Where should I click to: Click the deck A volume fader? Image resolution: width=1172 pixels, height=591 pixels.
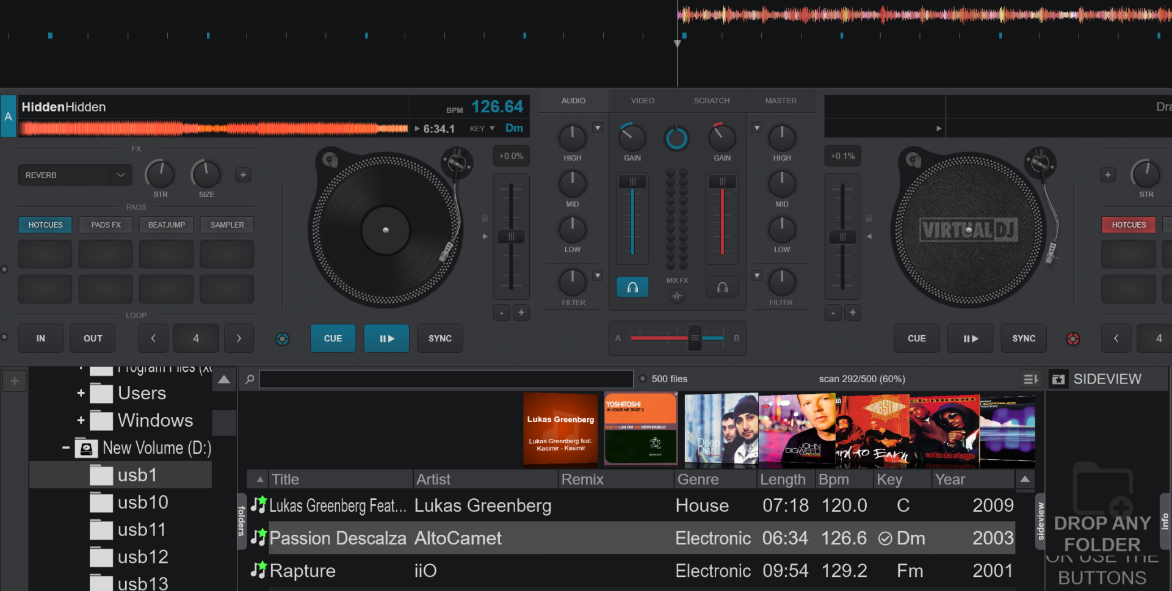click(632, 181)
